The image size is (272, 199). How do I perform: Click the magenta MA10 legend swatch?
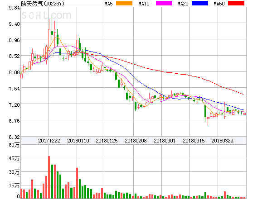(x=164, y=3)
